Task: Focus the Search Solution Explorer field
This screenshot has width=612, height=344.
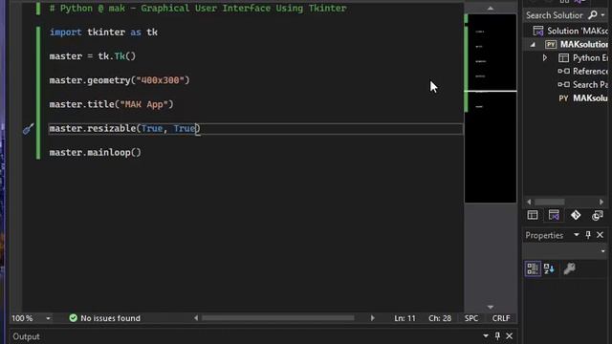Action: 555,15
